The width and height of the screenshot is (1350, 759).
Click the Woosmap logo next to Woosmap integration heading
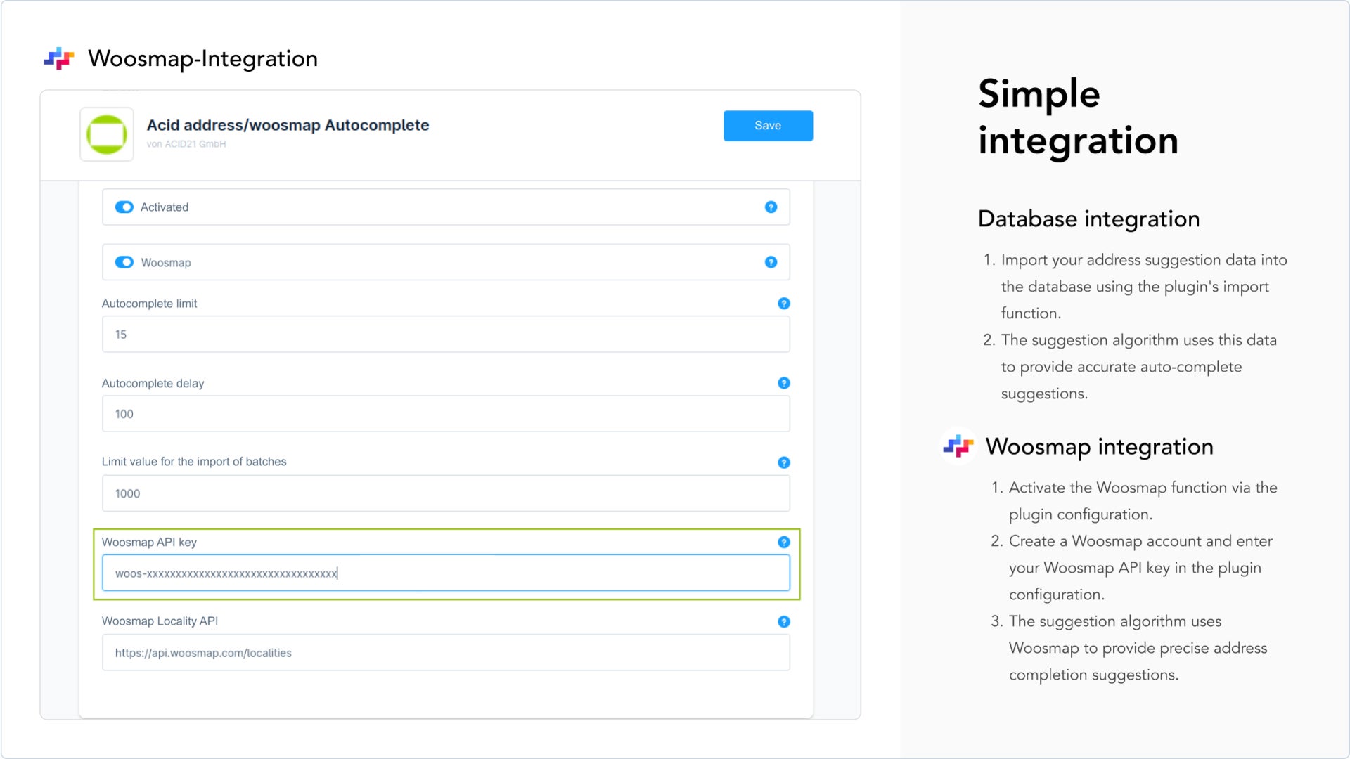coord(958,446)
